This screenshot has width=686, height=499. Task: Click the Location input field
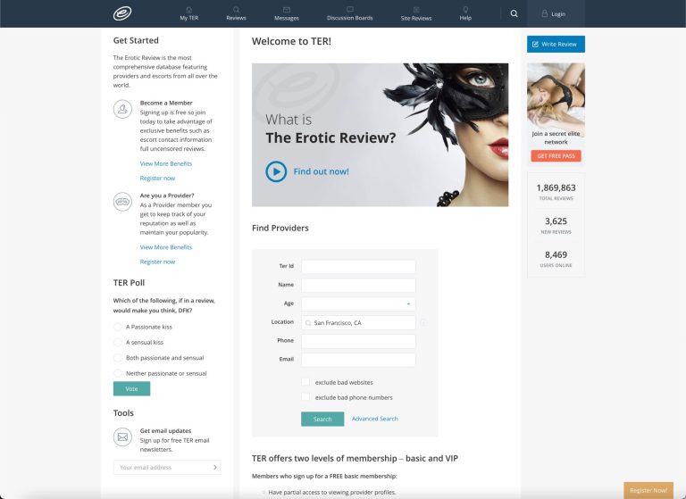pyautogui.click(x=358, y=323)
